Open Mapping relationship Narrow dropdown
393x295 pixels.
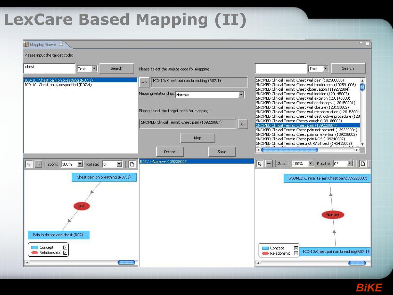tap(241, 95)
